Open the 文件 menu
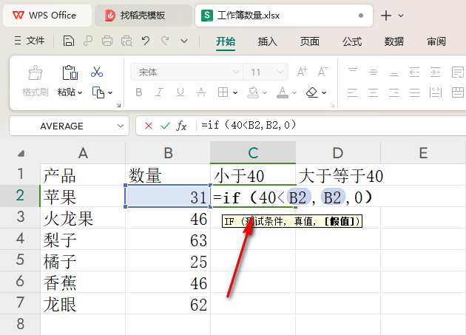 click(x=30, y=41)
